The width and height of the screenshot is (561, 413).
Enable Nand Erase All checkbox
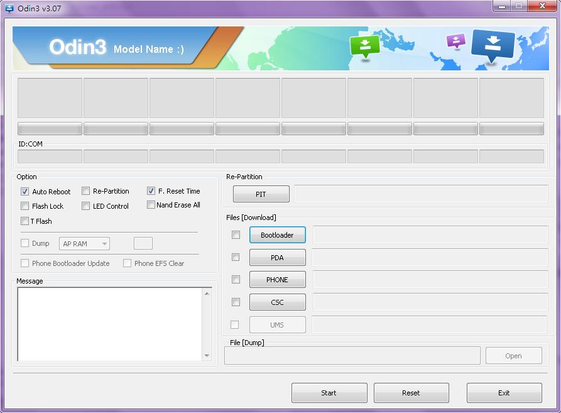(x=151, y=205)
